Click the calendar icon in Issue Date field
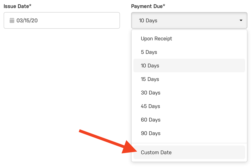The width and height of the screenshot is (252, 168). coord(11,20)
